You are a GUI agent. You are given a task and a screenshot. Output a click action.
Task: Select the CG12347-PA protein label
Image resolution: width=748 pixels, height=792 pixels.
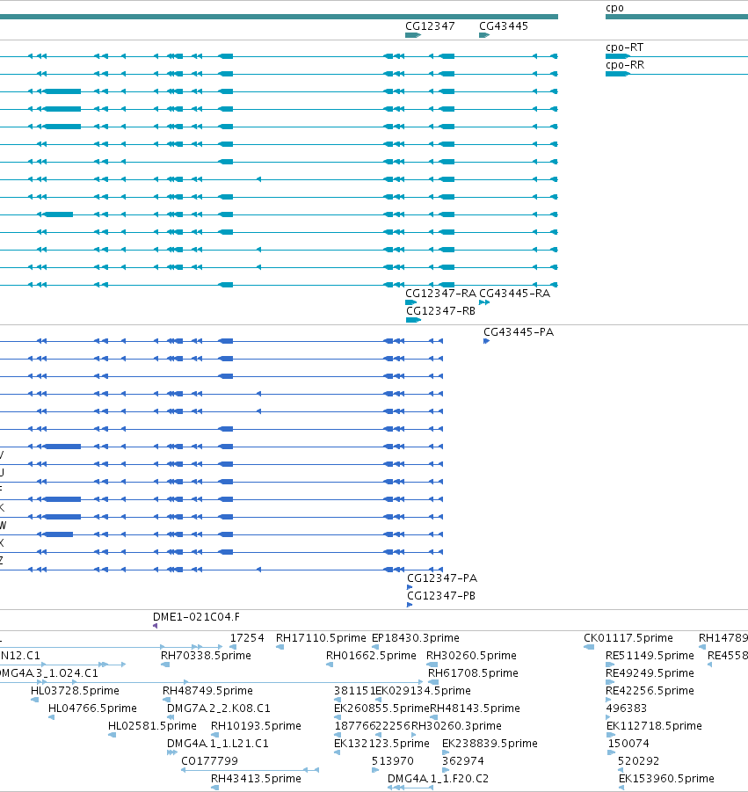click(x=442, y=578)
